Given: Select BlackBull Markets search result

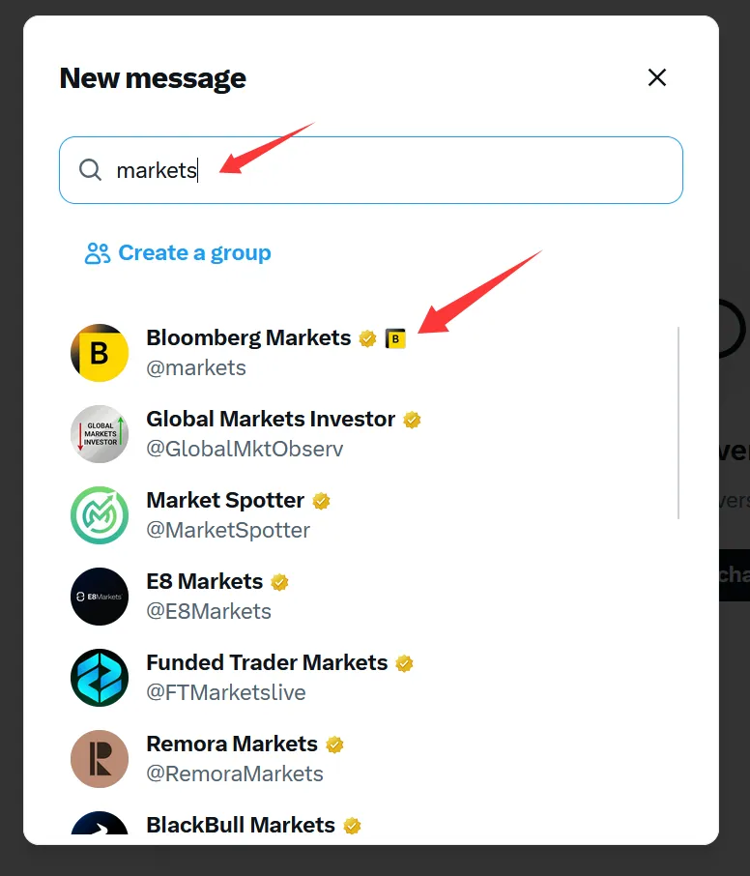Looking at the screenshot, I should [x=241, y=826].
